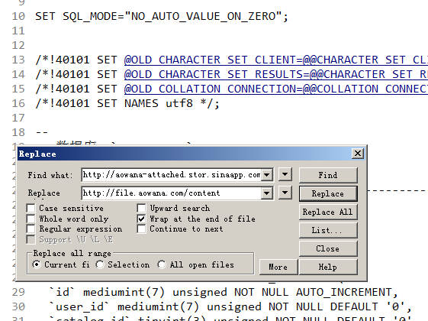Select the Selection range radio button
Viewport: 428px width, 321px height.
100,264
